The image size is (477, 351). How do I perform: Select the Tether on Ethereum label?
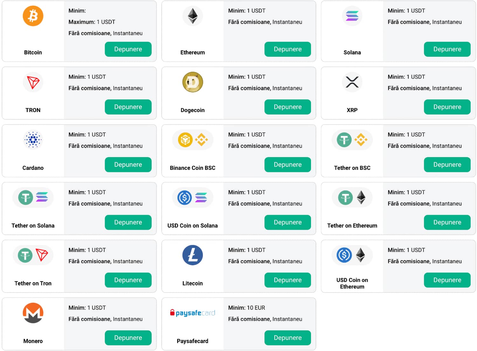tap(352, 226)
